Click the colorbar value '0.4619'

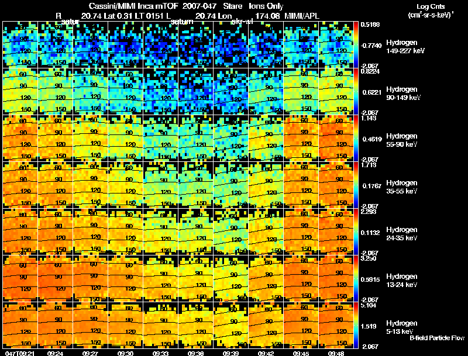(x=372, y=139)
